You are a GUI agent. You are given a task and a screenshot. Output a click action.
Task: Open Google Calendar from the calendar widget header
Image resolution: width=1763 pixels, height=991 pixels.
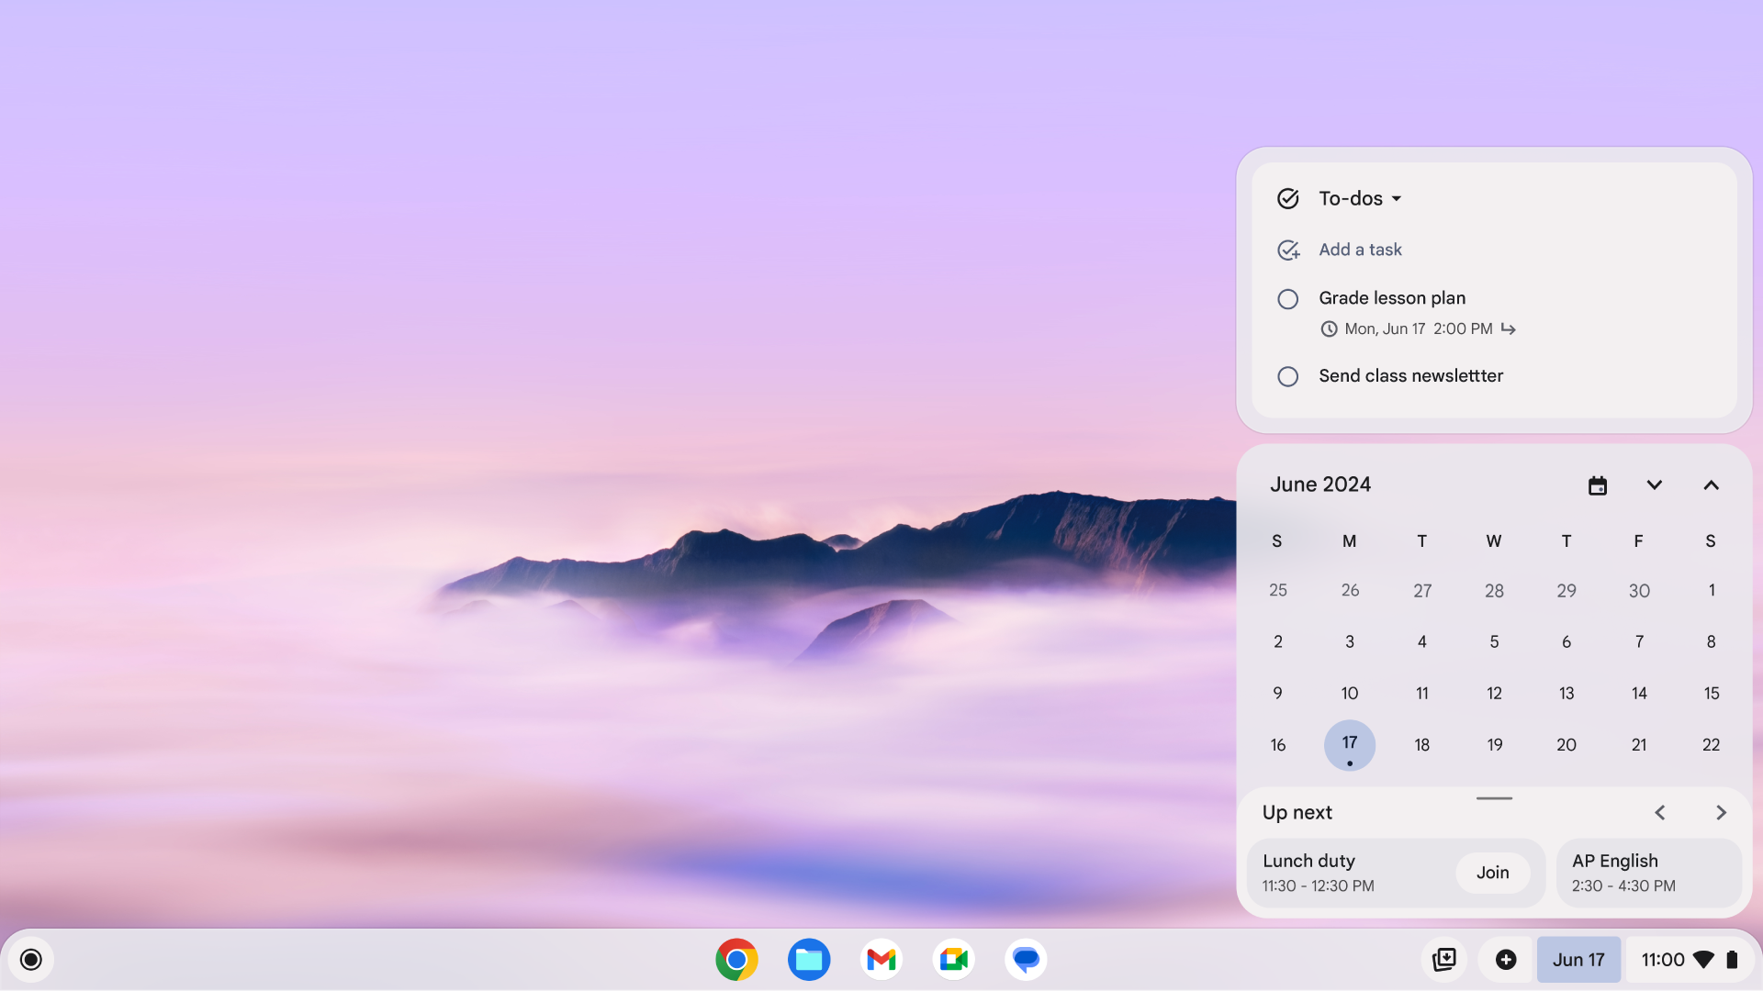click(x=1598, y=484)
